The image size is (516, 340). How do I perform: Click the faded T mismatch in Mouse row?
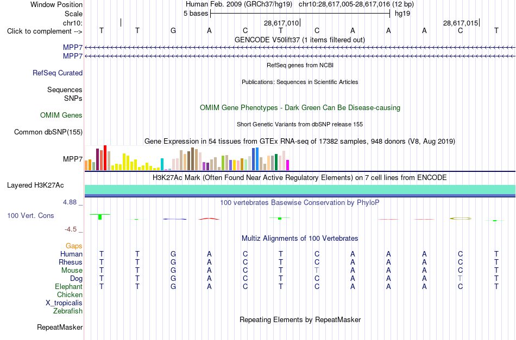coord(317,270)
